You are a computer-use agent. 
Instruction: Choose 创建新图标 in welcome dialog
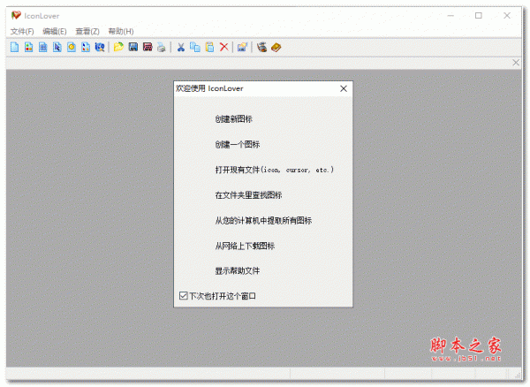coord(233,119)
